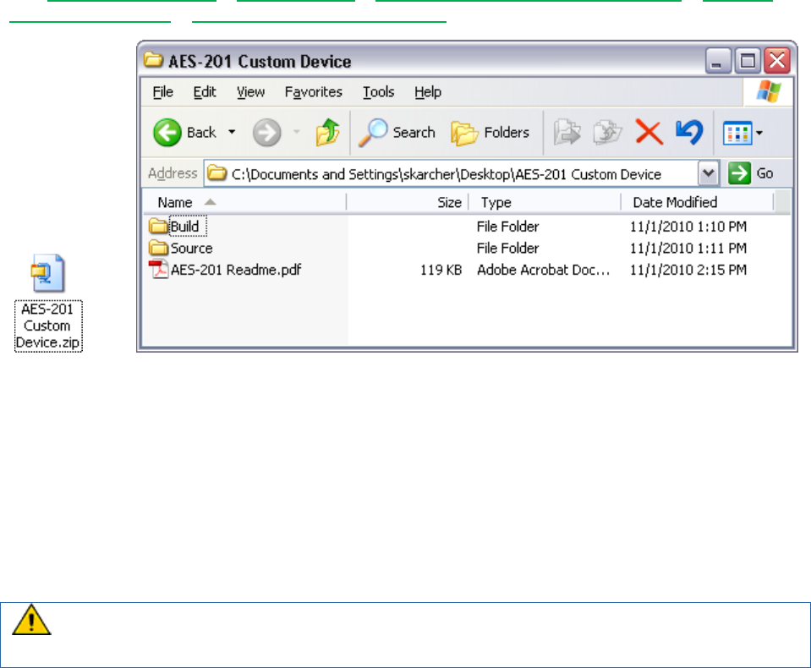Select the Build folder icon
The height and width of the screenshot is (668, 811).
point(158,226)
